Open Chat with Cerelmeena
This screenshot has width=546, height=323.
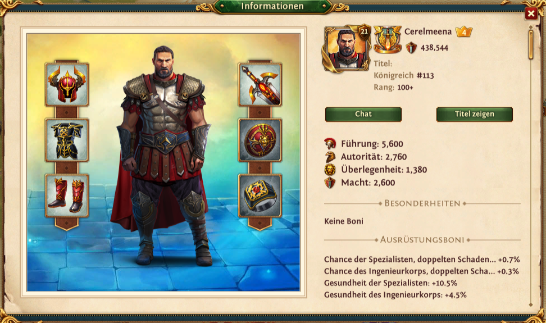[363, 114]
